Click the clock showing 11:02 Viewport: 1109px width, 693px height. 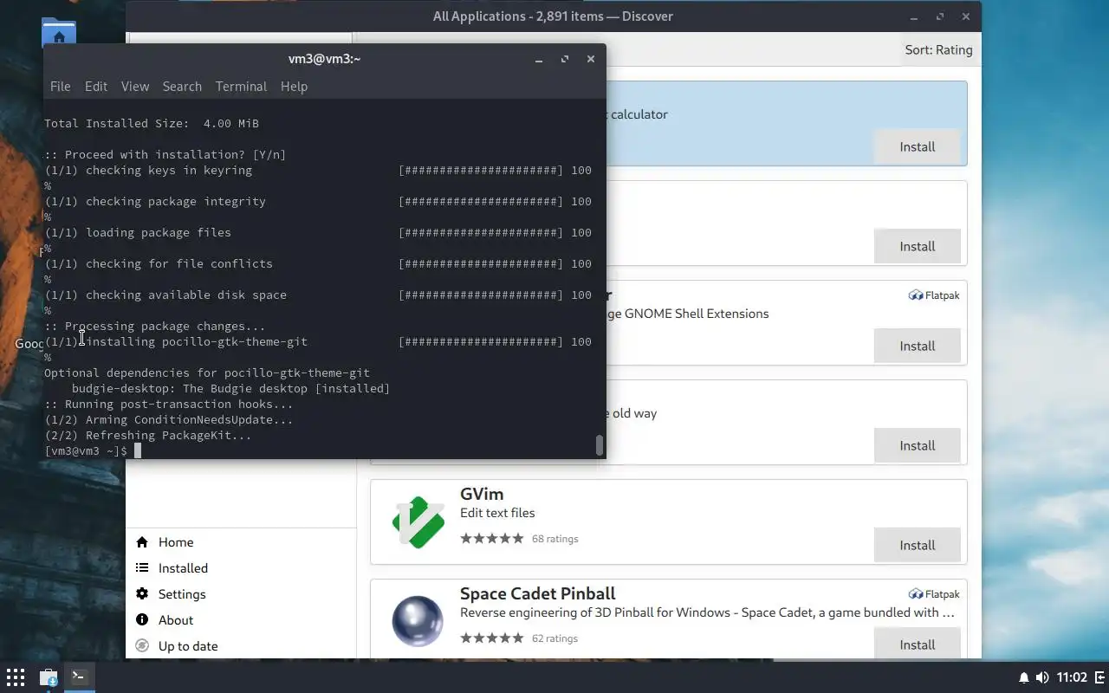(x=1072, y=677)
